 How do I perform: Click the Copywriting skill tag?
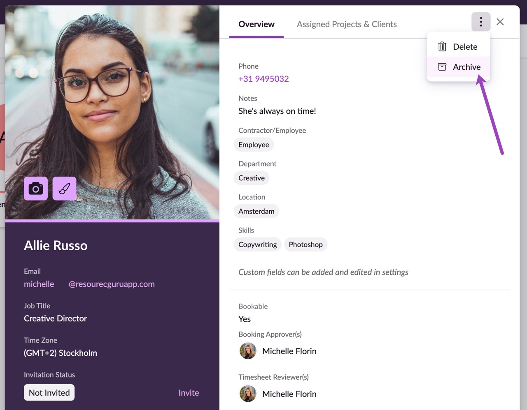tap(258, 244)
